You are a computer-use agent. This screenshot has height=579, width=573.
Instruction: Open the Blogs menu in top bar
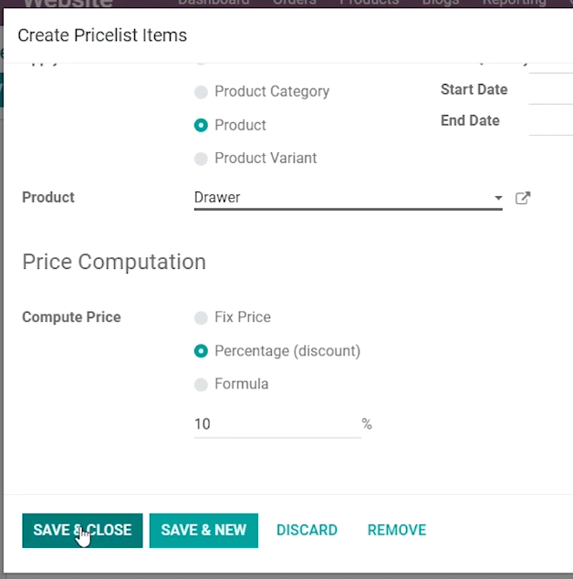coord(441,2)
